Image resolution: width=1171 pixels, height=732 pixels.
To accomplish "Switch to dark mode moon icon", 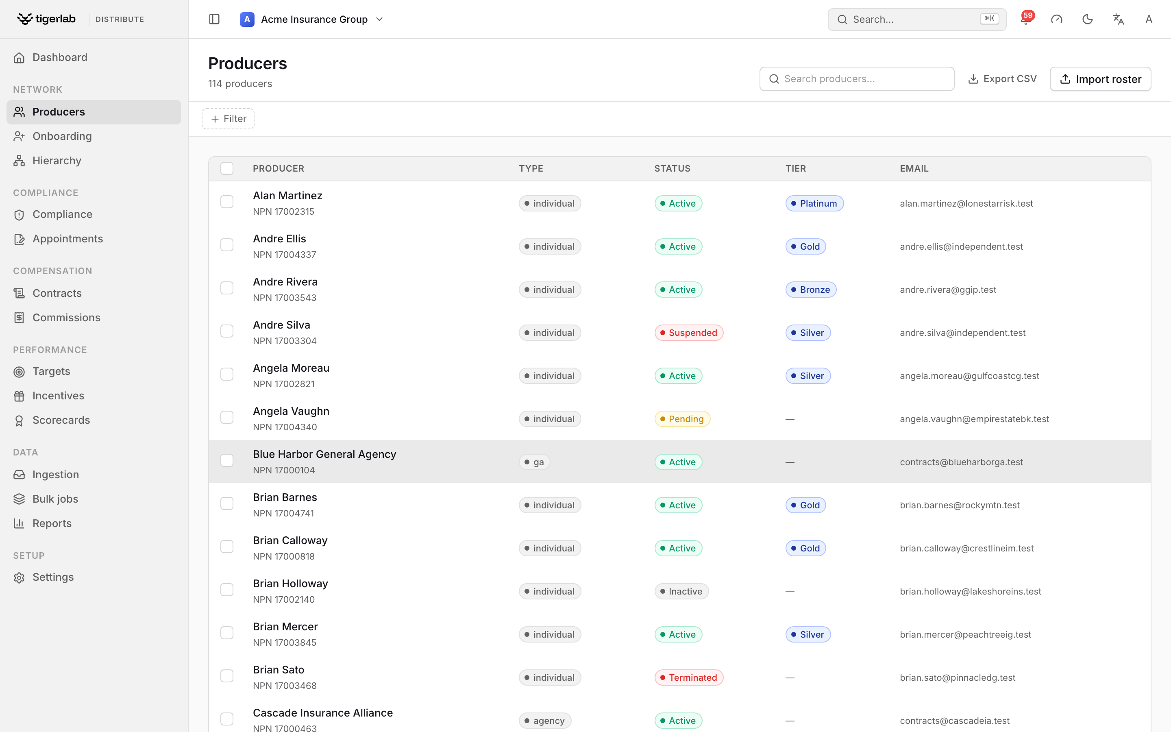I will (x=1087, y=20).
